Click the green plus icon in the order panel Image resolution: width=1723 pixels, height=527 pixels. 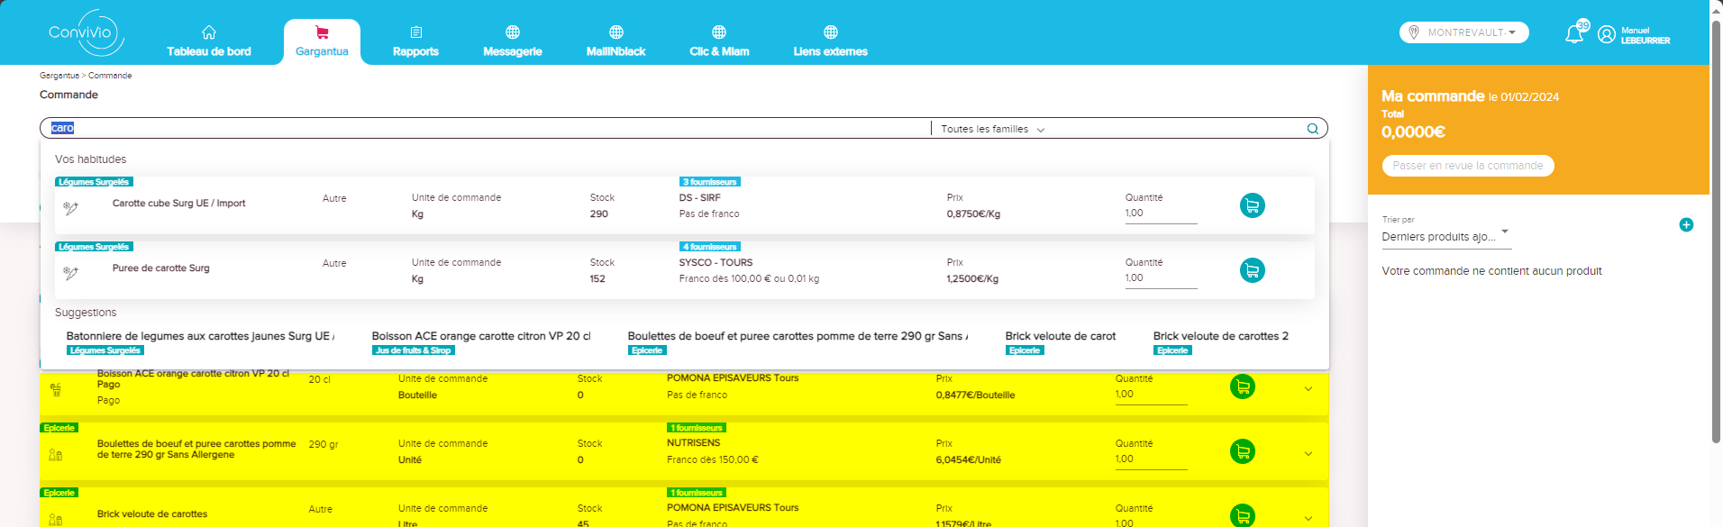1686,225
